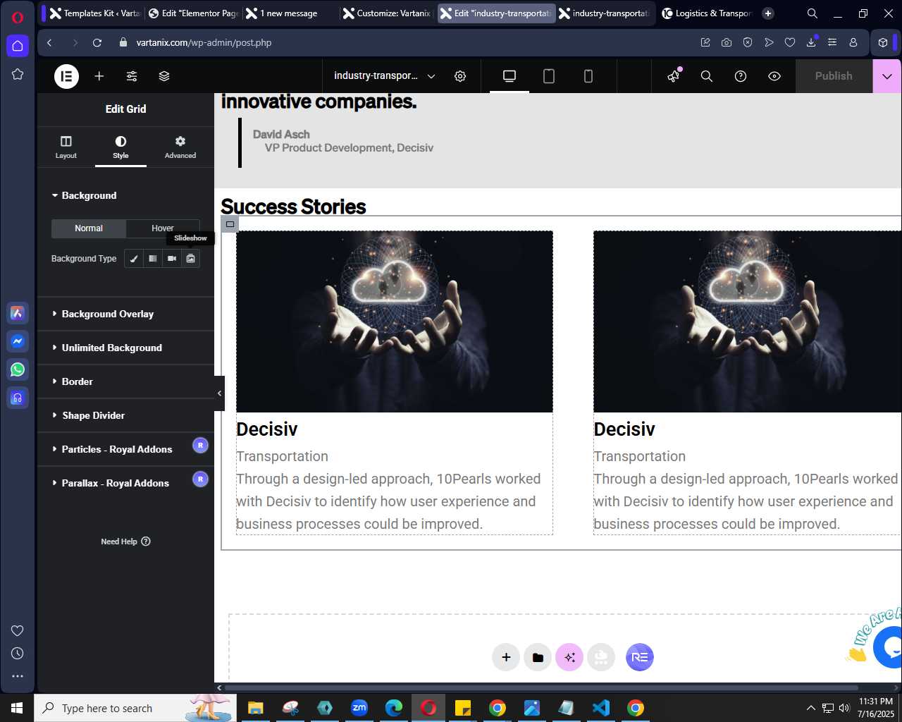Add template via folder icon

(538, 657)
